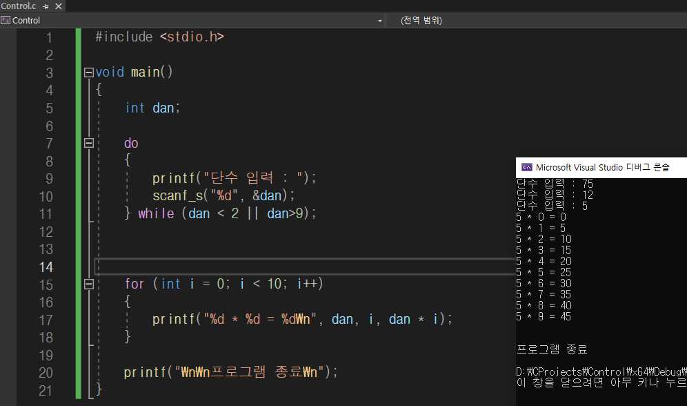Place cursor on #include <stdio.h> line
This screenshot has width=687, height=406.
tap(159, 37)
